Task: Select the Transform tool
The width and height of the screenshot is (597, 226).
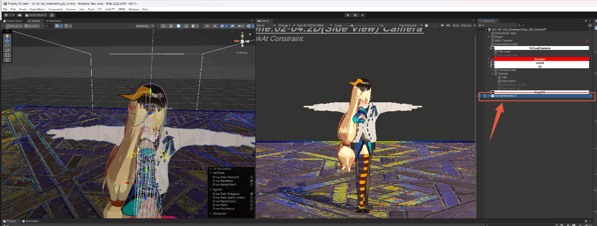Action: pyautogui.click(x=7, y=60)
